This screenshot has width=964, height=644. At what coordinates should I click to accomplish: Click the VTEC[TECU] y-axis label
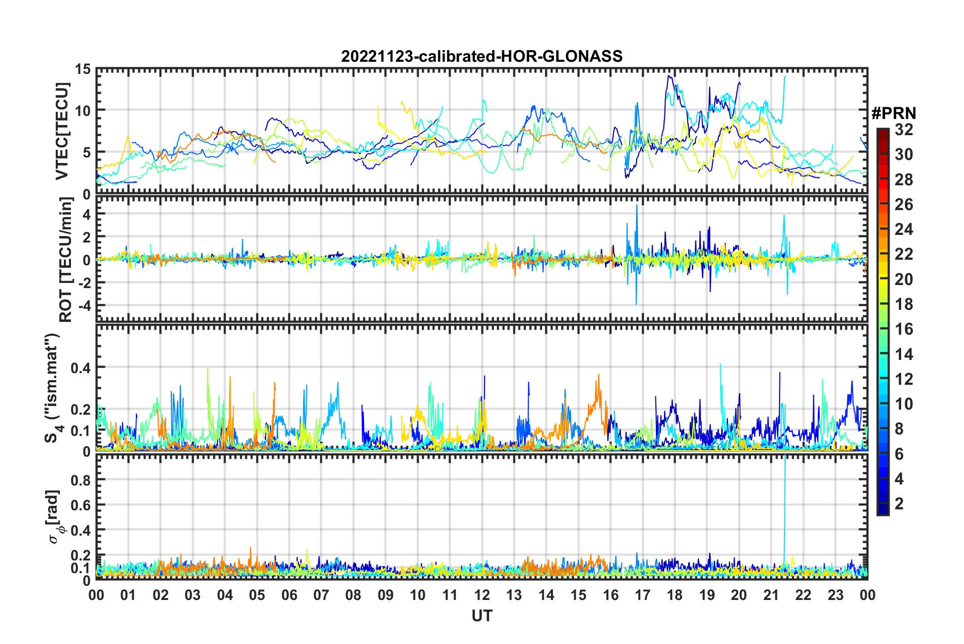pyautogui.click(x=62, y=132)
